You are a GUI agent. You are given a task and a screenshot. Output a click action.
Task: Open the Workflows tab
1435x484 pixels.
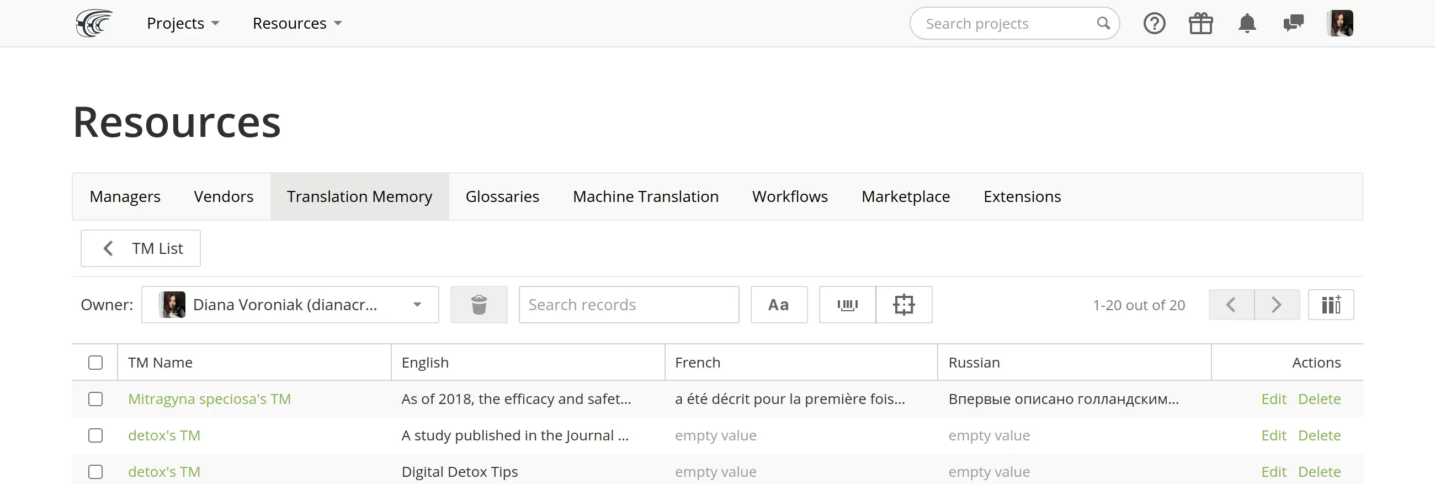(x=790, y=196)
